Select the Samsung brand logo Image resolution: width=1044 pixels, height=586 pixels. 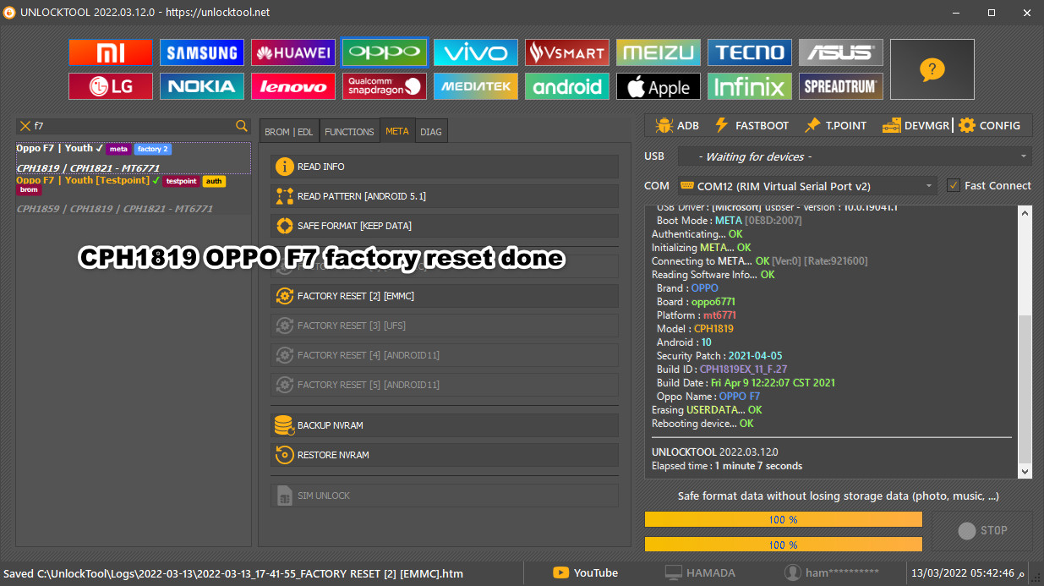pos(202,52)
